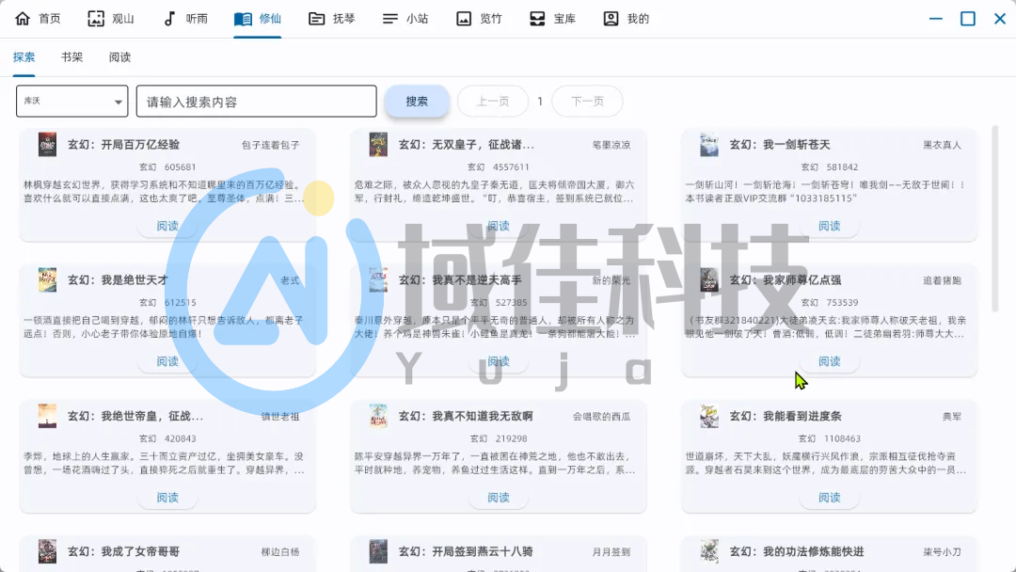Click author name 柒号小刀
Viewport: 1016px width, 572px height.
[x=942, y=552]
